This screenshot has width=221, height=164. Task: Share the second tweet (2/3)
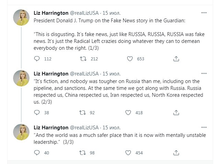click(x=176, y=112)
